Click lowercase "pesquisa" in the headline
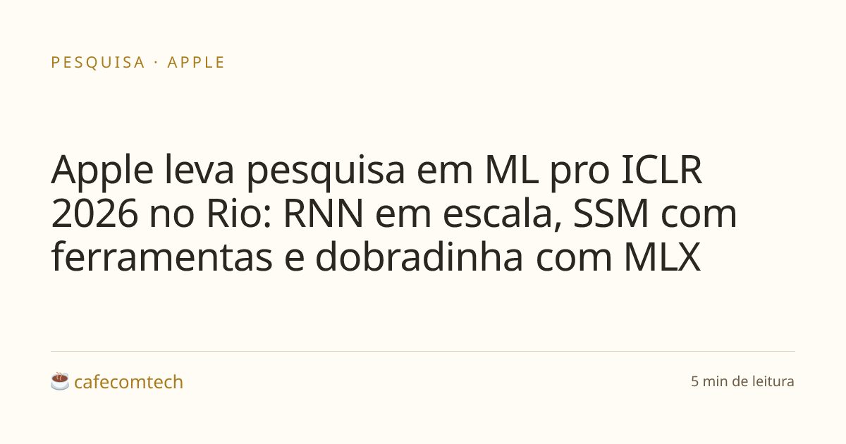The height and width of the screenshot is (444, 846). pos(326,172)
